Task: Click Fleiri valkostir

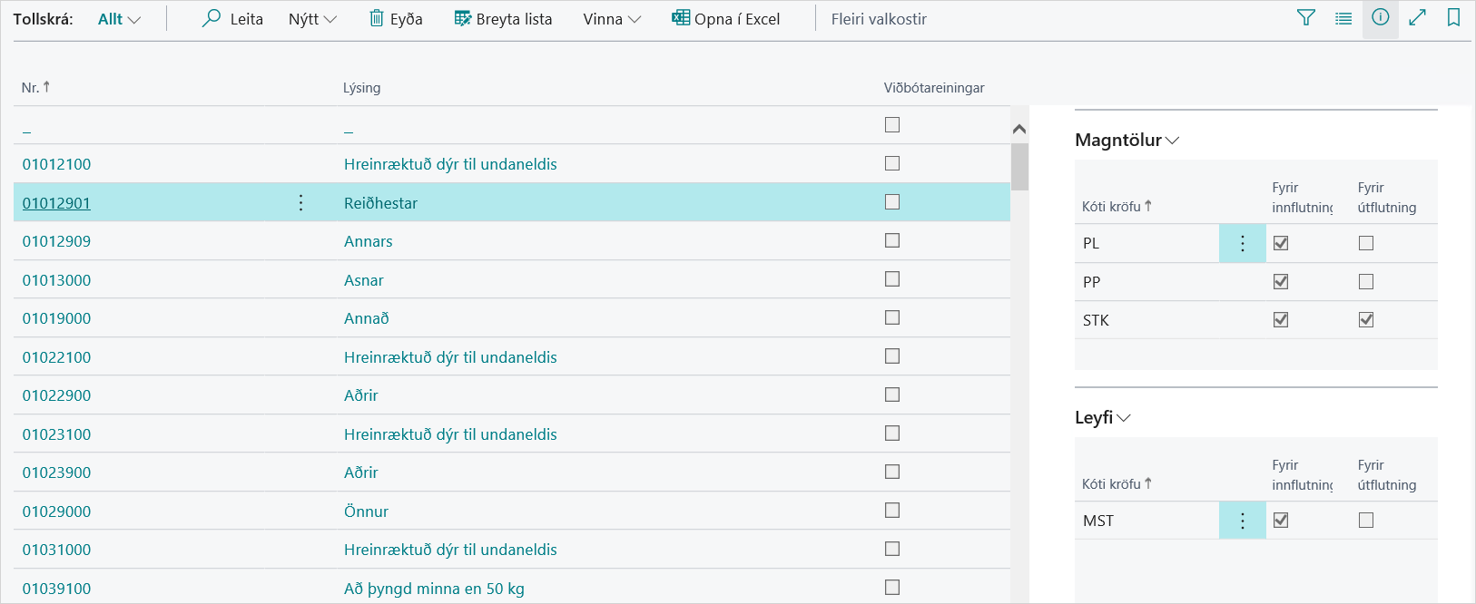Action: (878, 19)
